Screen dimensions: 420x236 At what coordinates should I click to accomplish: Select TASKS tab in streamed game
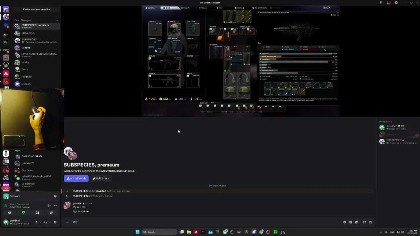pos(239,8)
